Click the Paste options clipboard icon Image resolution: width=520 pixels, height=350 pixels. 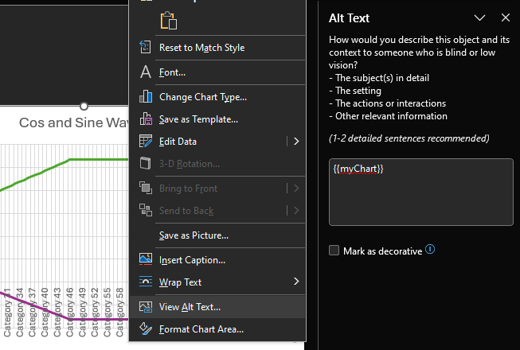[x=169, y=21]
